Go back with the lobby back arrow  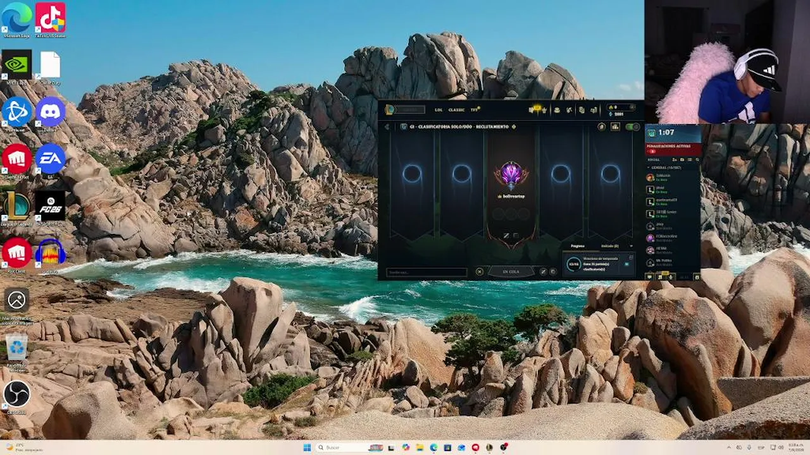387,126
